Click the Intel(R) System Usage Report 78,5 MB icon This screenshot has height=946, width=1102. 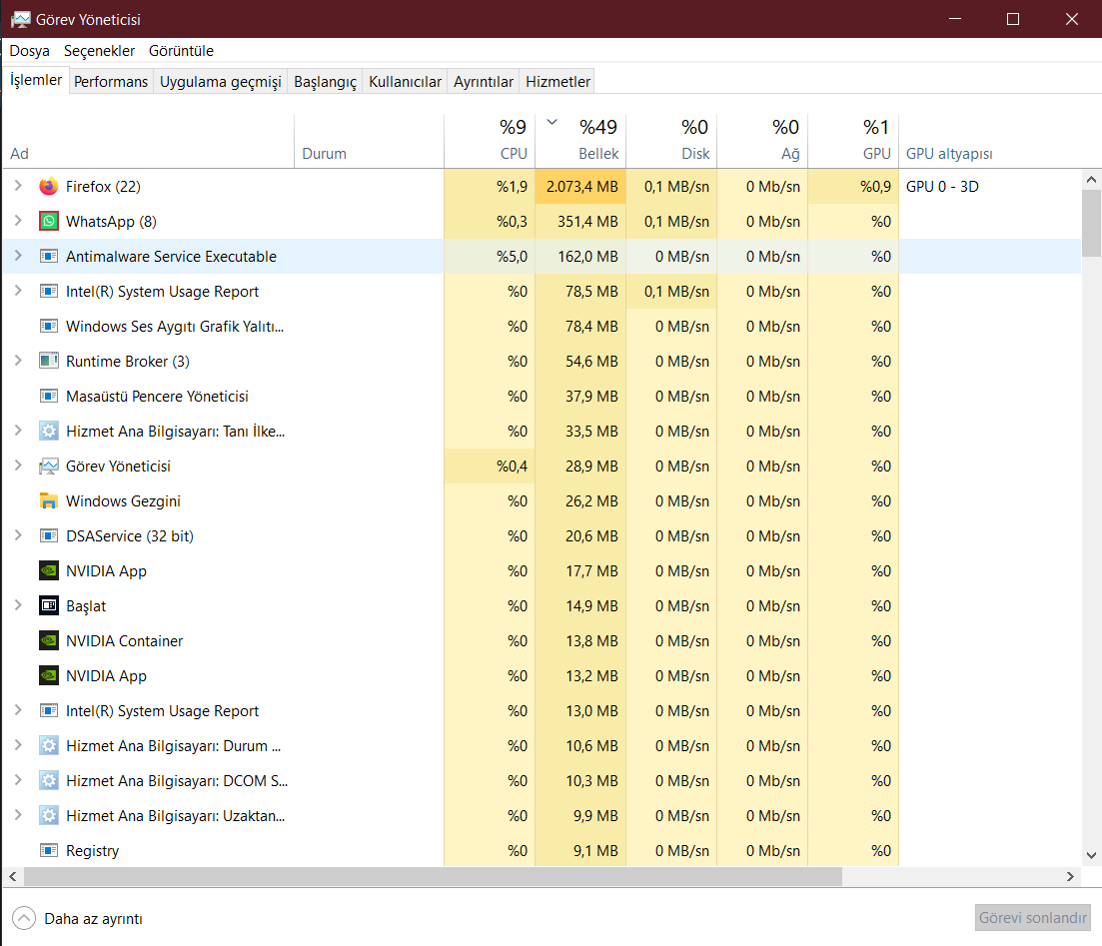pos(49,291)
